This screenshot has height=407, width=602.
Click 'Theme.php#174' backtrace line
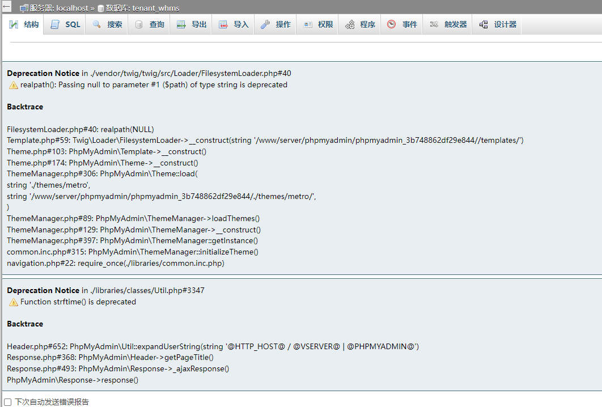103,163
